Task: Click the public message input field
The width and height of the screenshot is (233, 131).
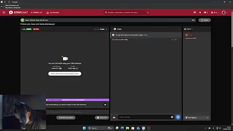Action: click(144, 117)
